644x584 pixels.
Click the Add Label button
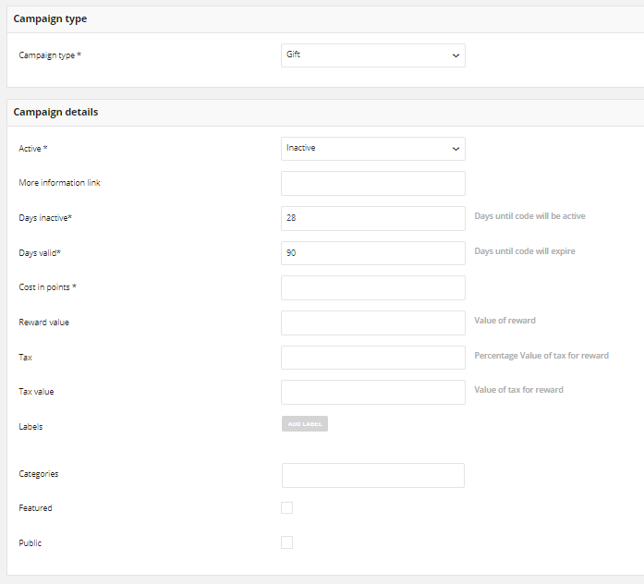click(305, 424)
